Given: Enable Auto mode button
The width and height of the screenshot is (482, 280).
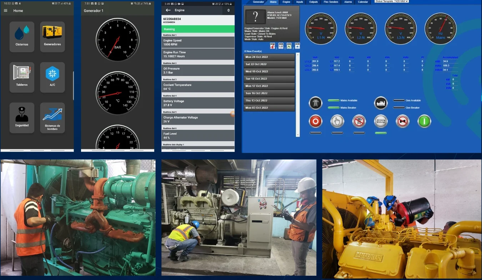Looking at the screenshot, I should point(381,122).
